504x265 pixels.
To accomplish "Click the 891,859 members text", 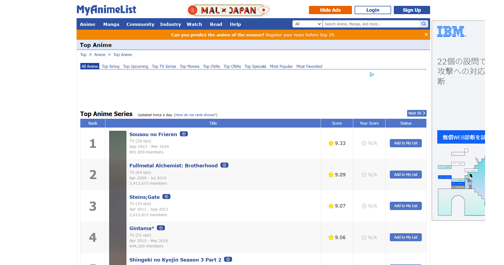I will (146, 152).
